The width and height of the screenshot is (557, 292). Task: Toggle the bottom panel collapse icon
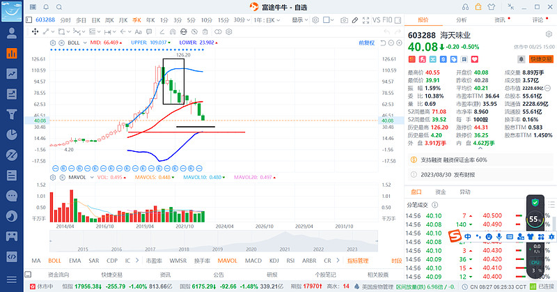(x=28, y=275)
